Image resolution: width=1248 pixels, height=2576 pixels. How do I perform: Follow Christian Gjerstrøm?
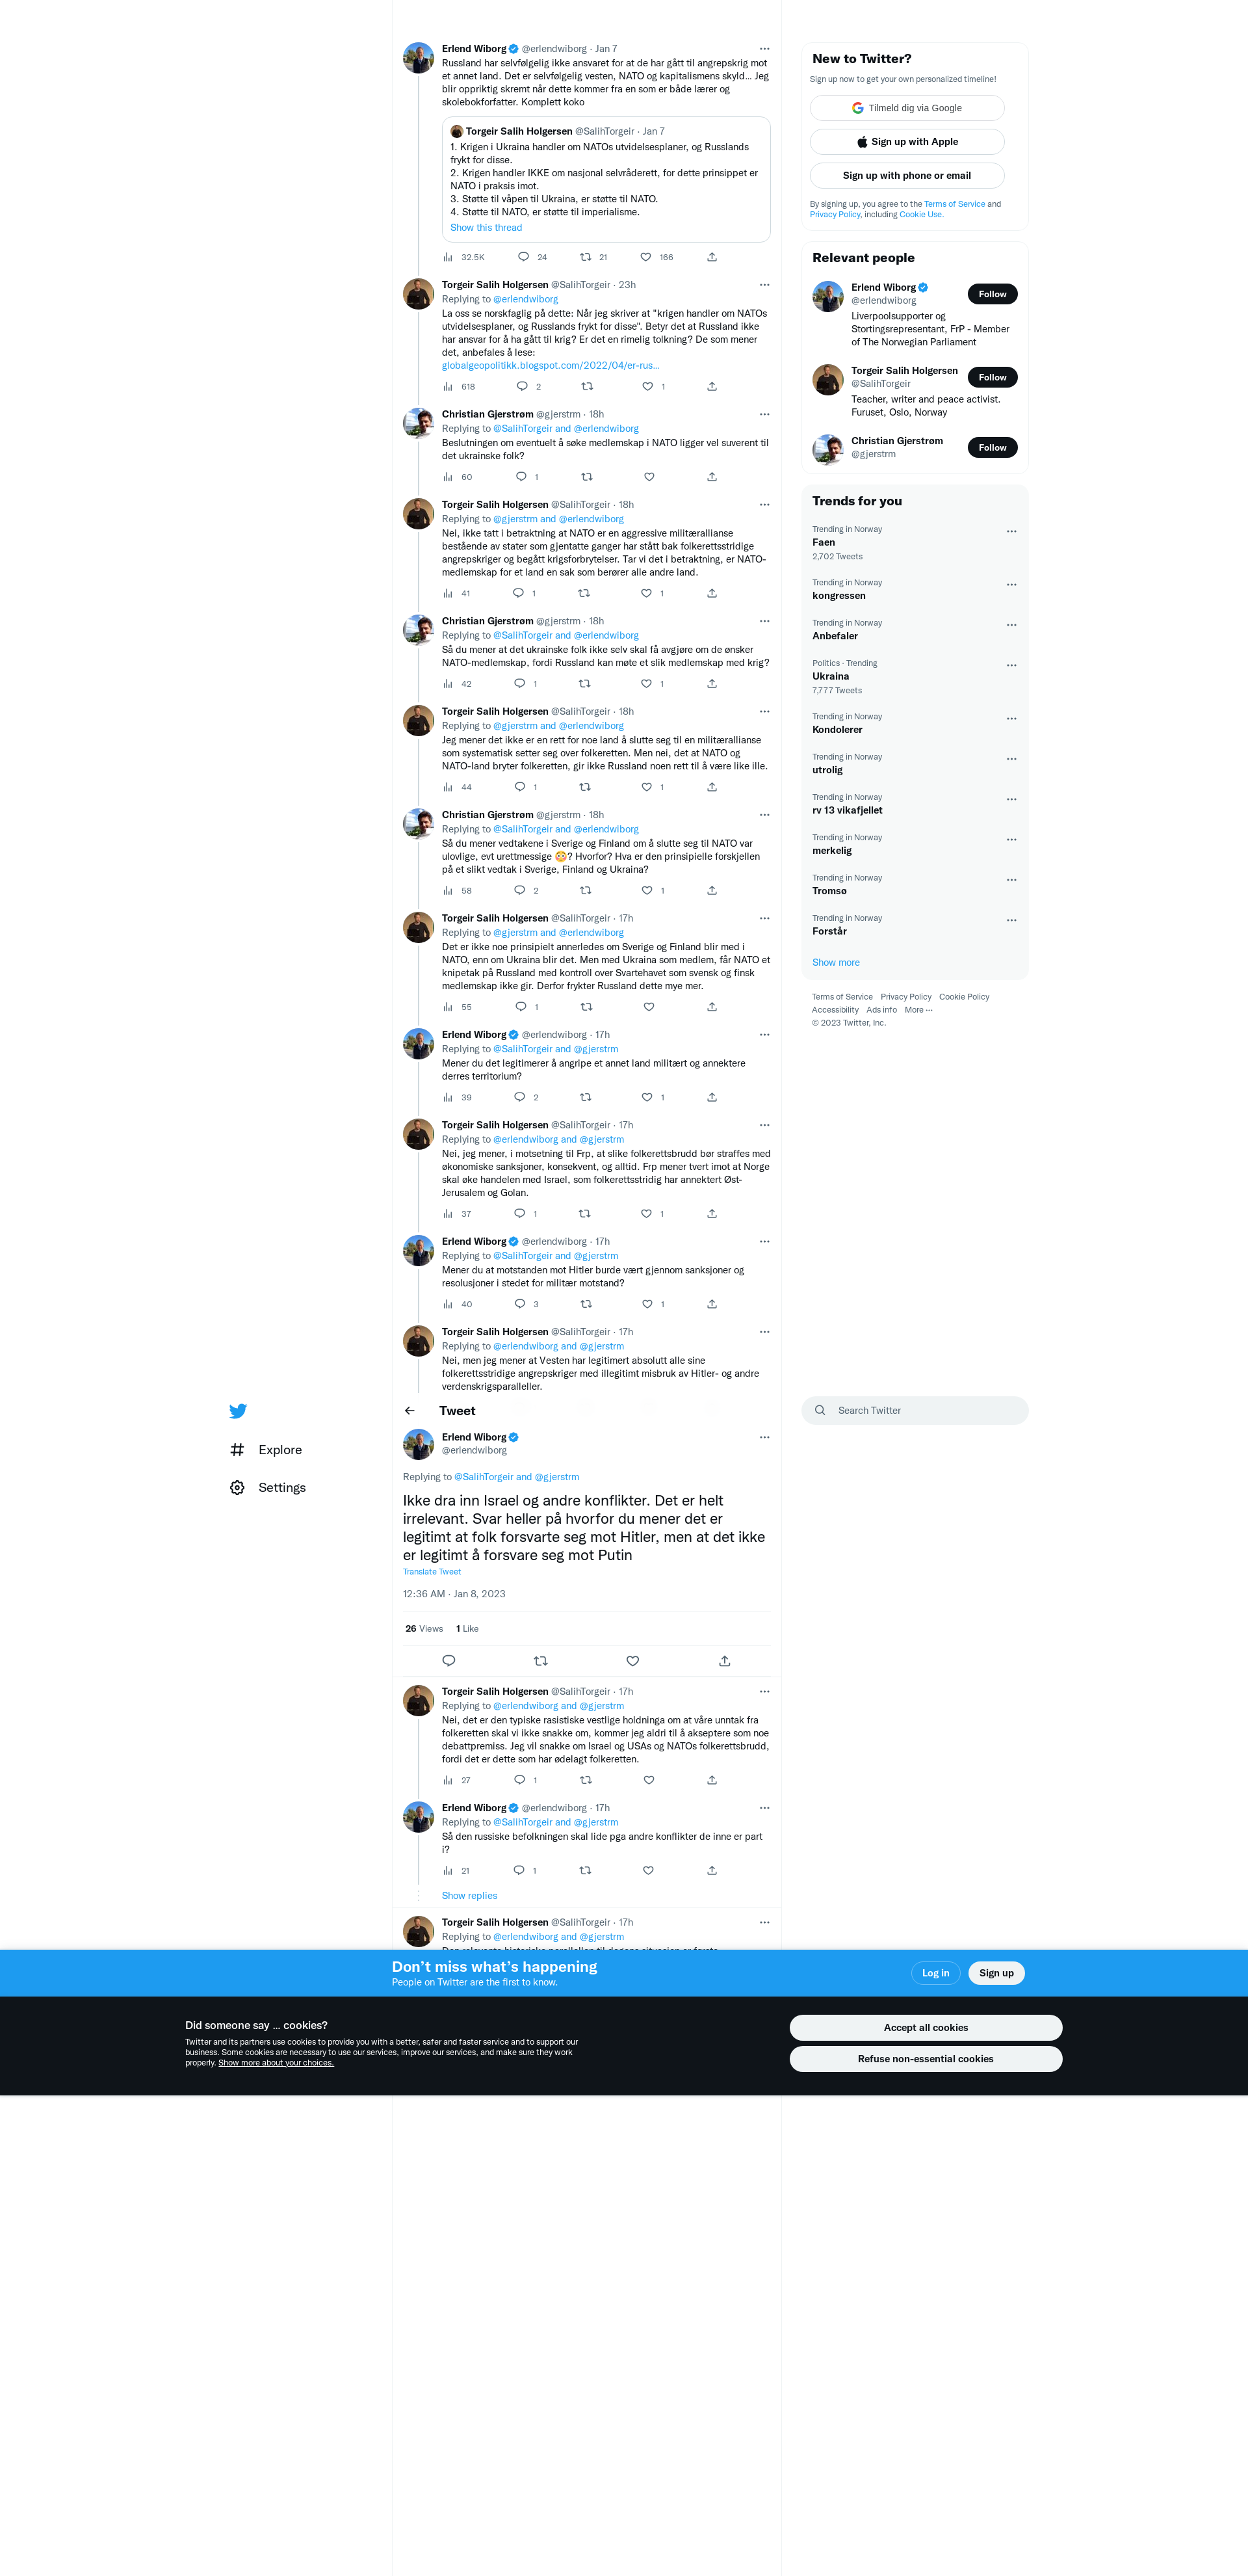coord(992,448)
